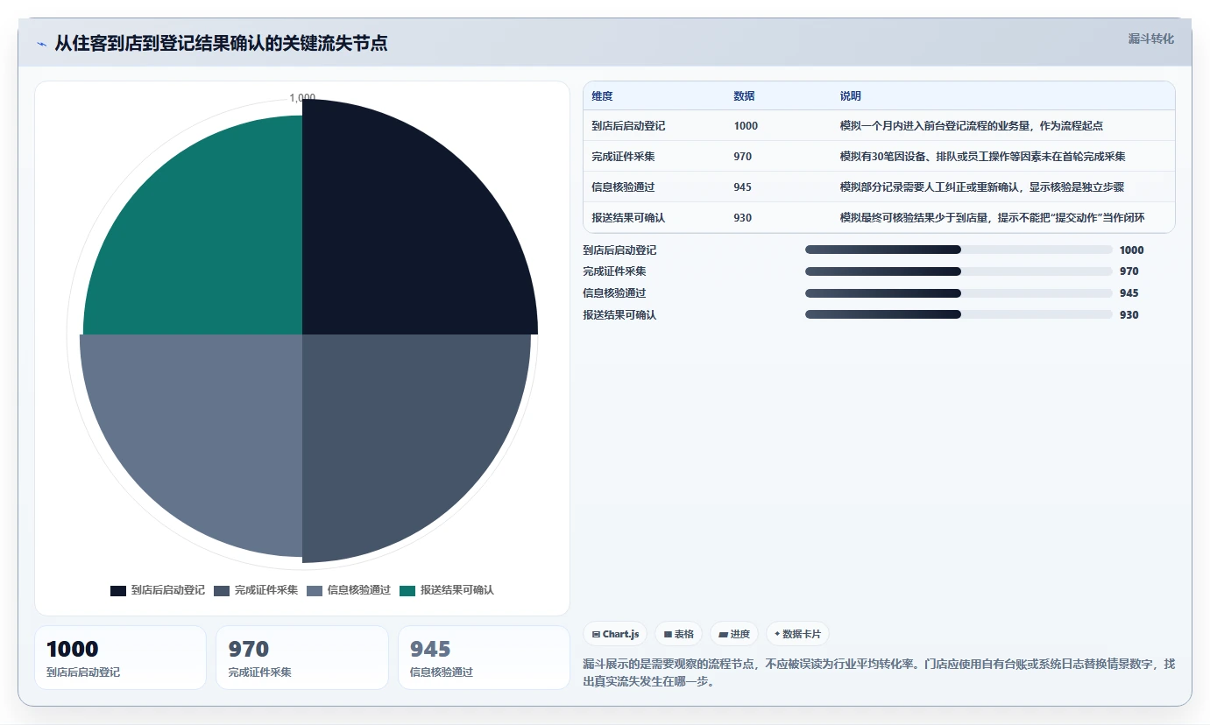Toggle 报送结果可确认 in the chart legend
The image size is (1210, 725).
[x=447, y=590]
